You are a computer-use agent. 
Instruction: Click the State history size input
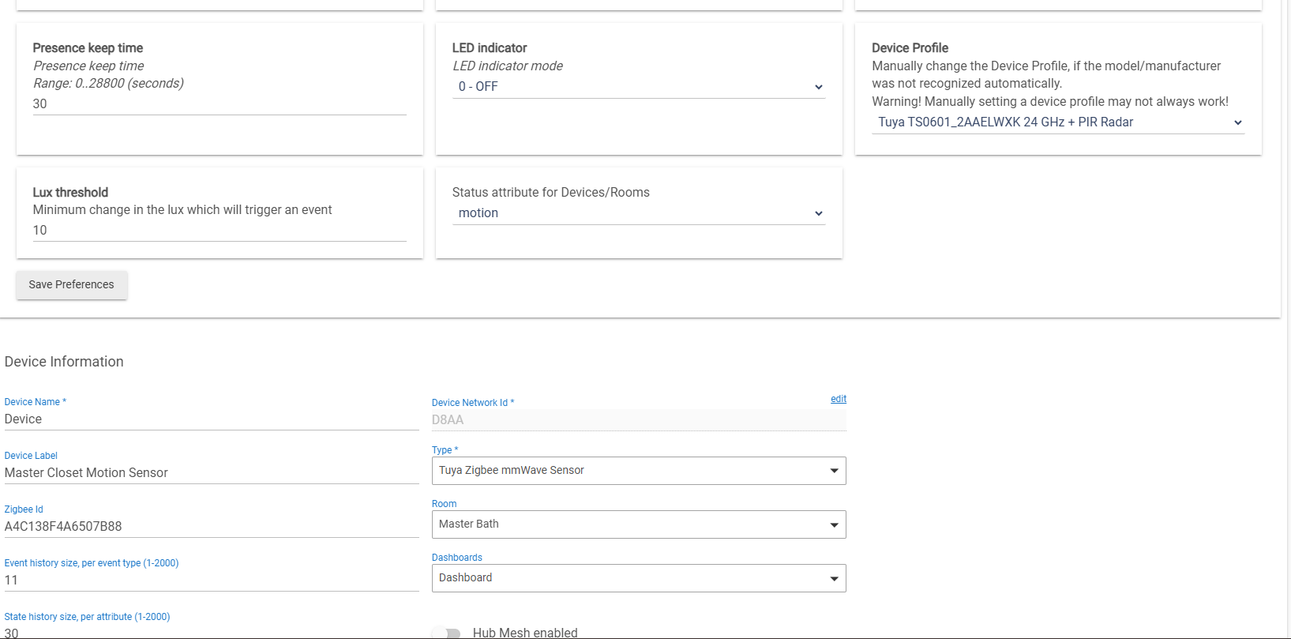point(211,632)
